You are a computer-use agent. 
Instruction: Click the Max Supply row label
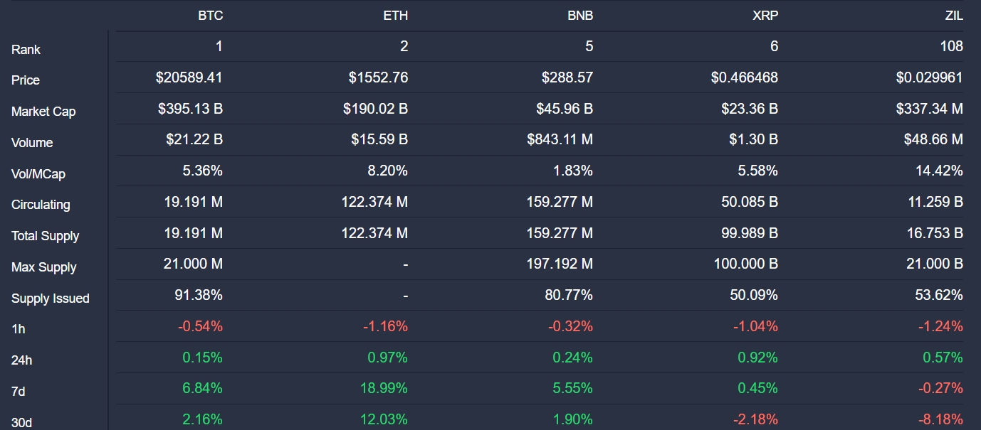click(43, 267)
